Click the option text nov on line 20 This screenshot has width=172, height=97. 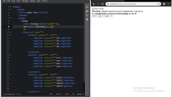coord(58,61)
